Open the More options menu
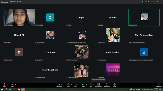The image size is (163, 91). (x=115, y=85)
